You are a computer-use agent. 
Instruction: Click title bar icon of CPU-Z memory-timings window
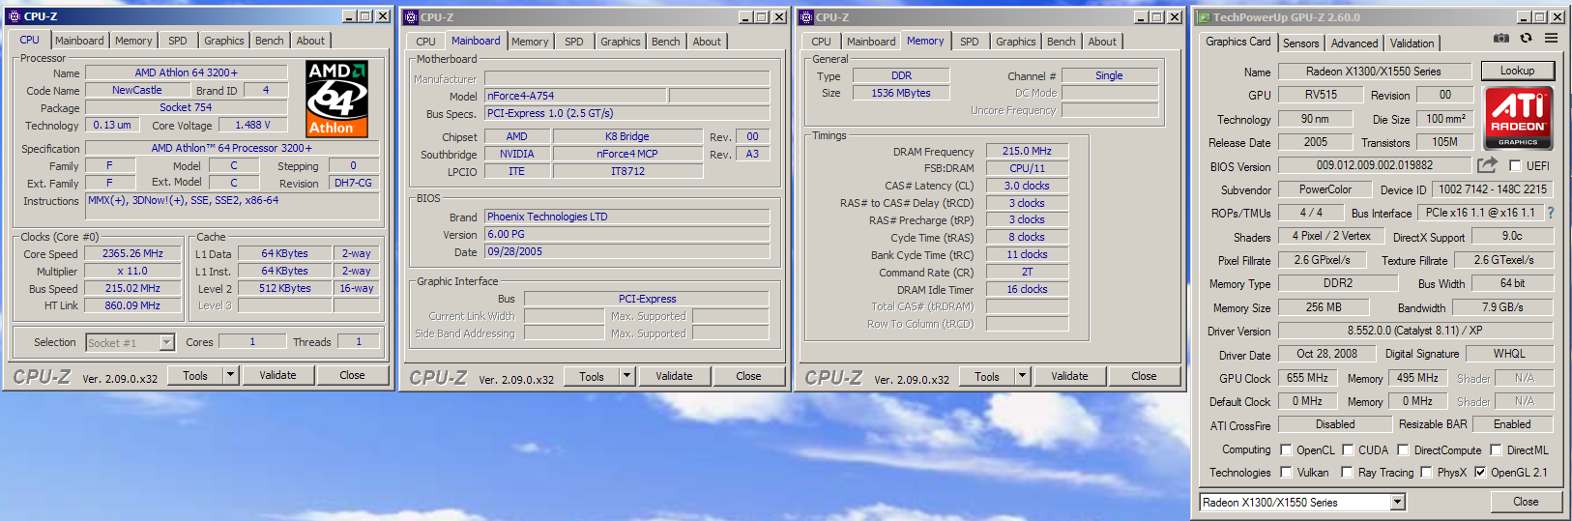806,17
